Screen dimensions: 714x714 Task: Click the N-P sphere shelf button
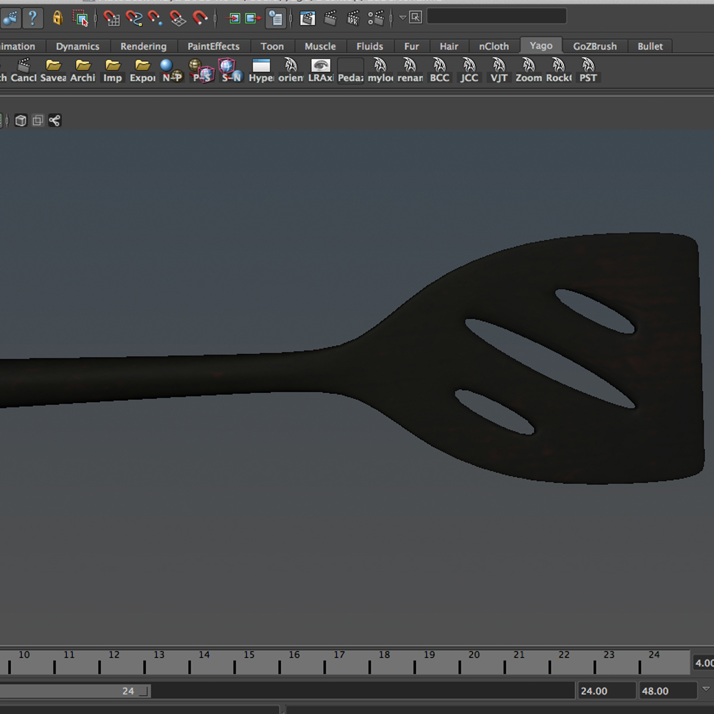(x=172, y=71)
